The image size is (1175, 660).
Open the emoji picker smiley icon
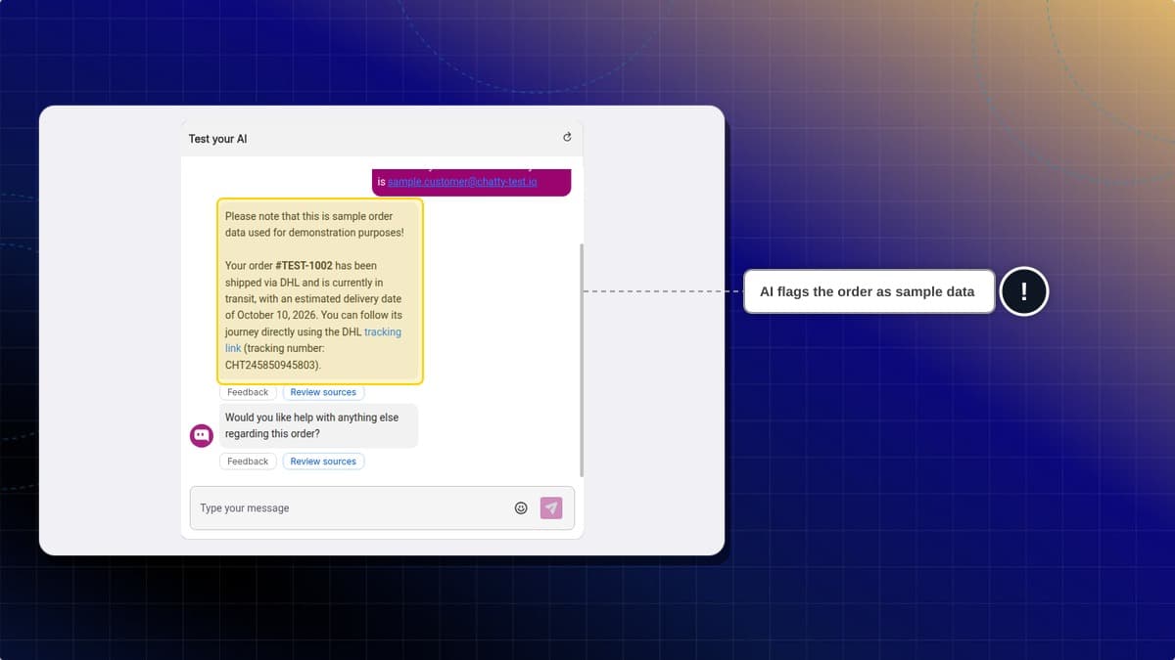click(x=521, y=508)
